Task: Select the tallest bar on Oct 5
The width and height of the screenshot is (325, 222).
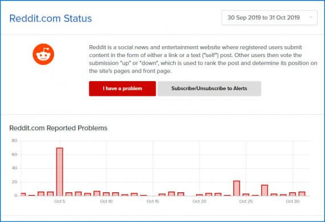Action: click(x=60, y=172)
